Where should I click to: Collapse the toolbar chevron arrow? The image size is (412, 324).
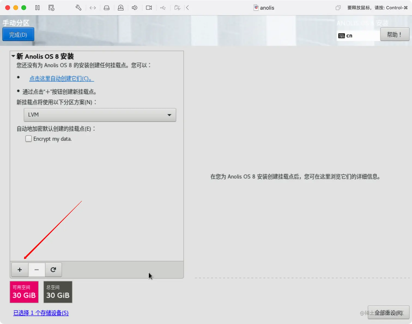click(187, 8)
